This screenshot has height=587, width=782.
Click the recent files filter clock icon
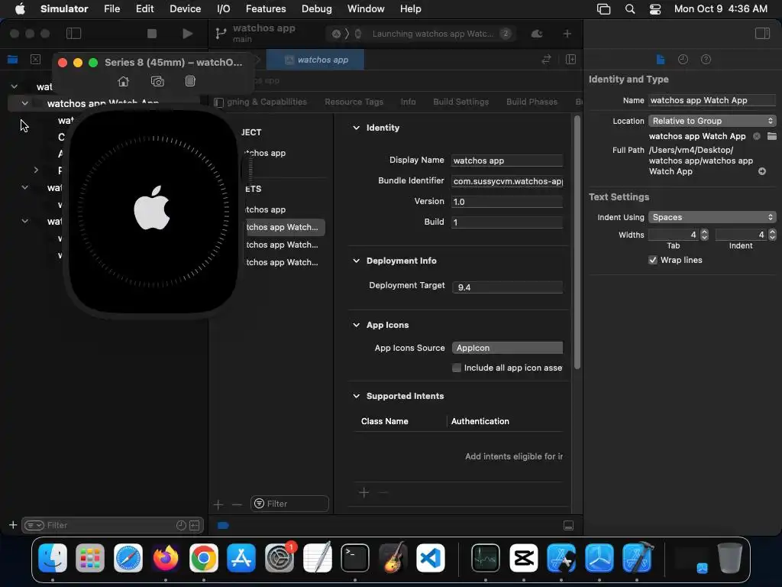[181, 525]
